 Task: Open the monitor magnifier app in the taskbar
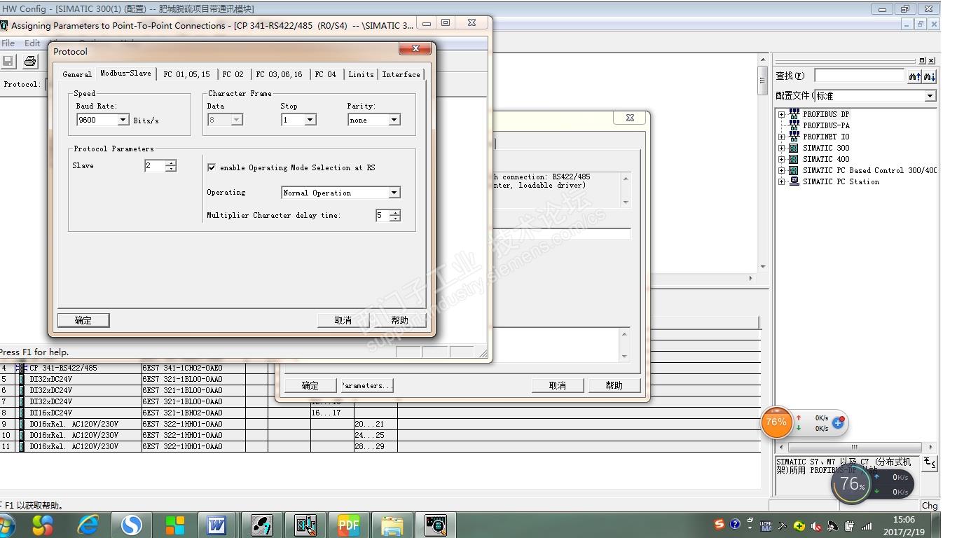click(x=435, y=525)
